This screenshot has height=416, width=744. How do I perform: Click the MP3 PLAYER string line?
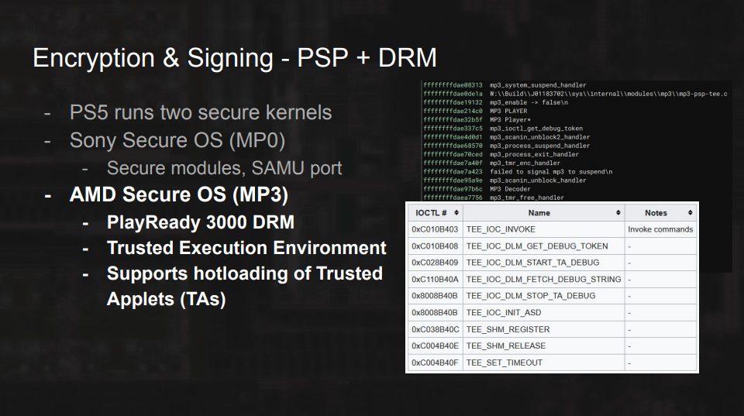475,111
